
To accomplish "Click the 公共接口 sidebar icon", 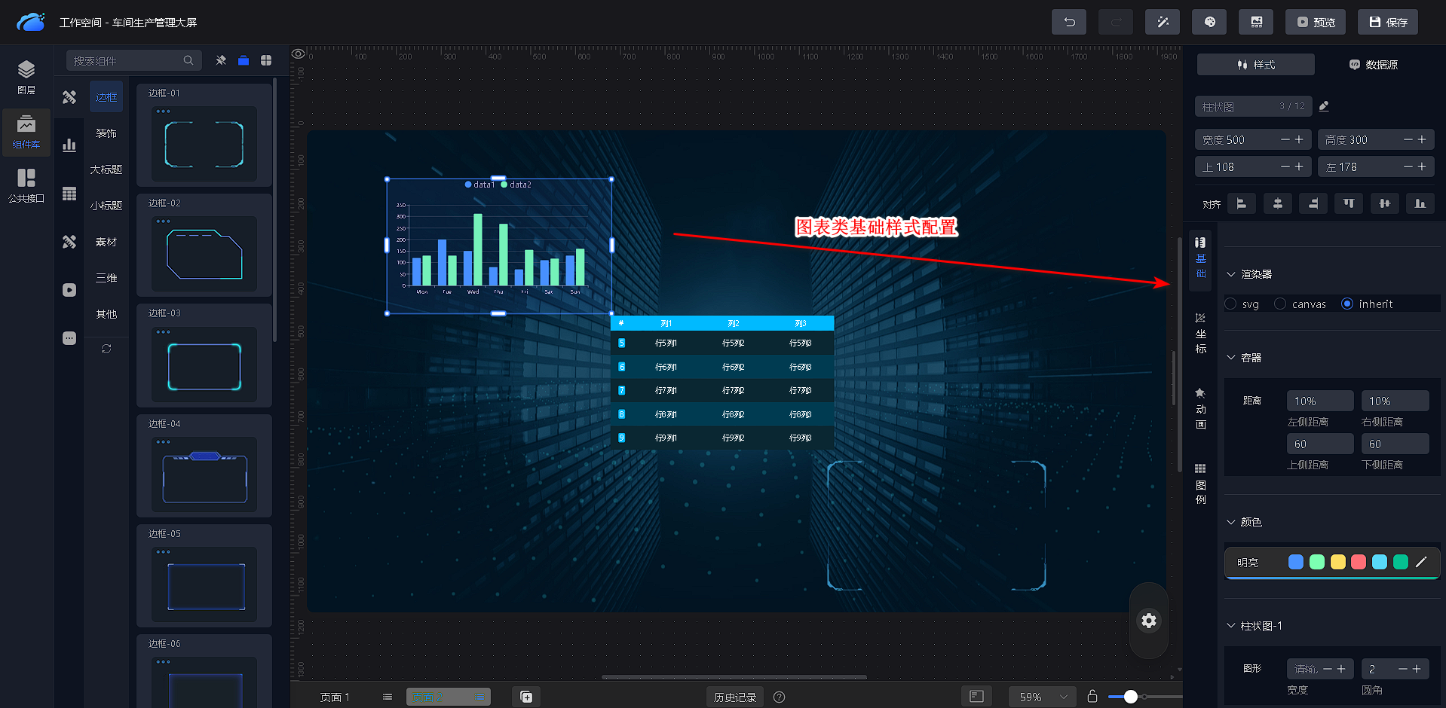I will pyautogui.click(x=26, y=185).
